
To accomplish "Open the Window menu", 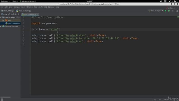I will [x=51, y=7].
